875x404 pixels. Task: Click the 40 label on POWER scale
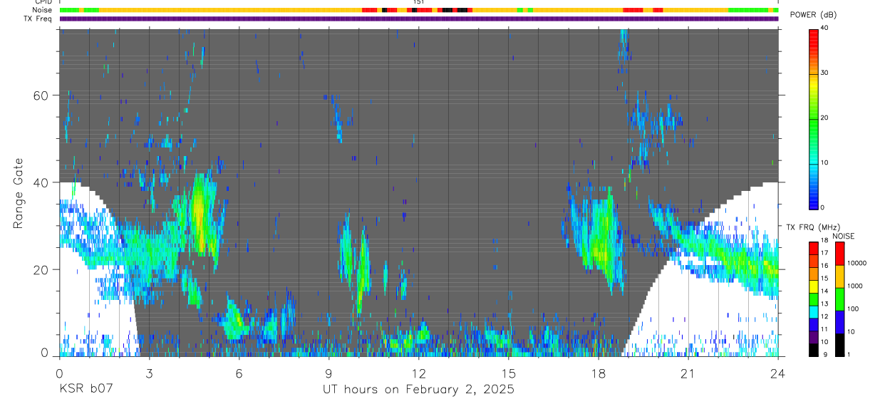point(825,28)
